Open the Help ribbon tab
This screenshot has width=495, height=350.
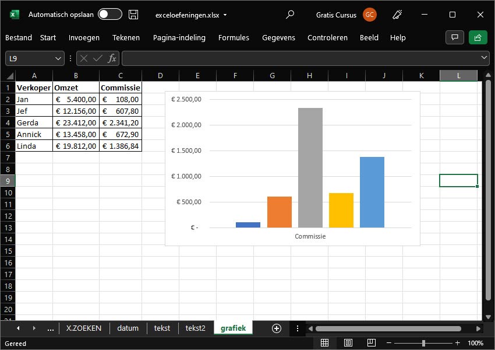398,37
